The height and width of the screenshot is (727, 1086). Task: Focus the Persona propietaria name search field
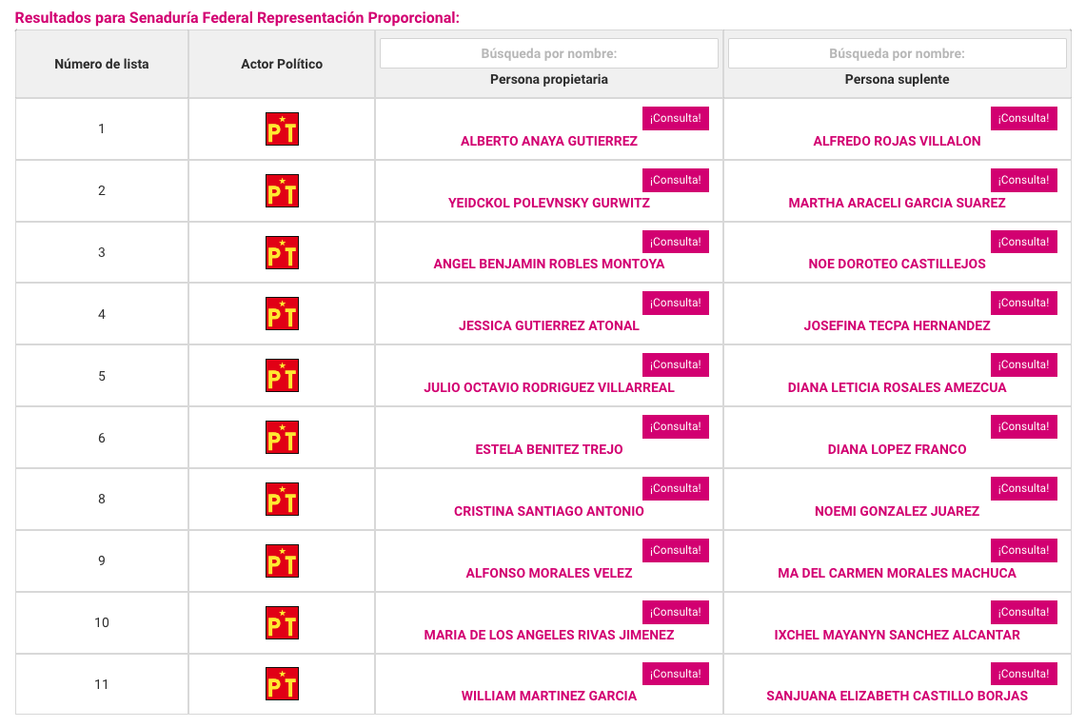coord(548,53)
